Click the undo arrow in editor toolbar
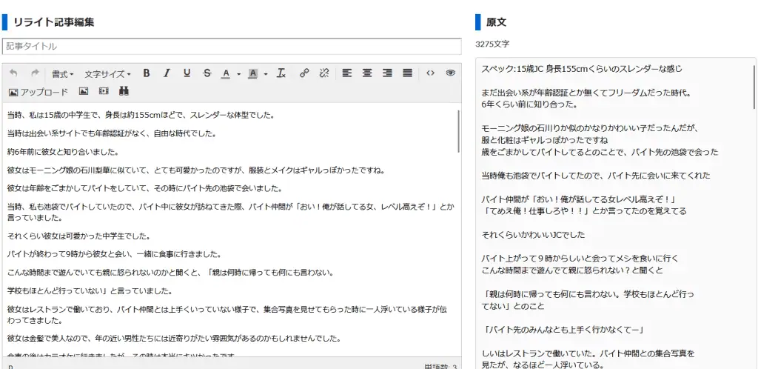 pyautogui.click(x=13, y=73)
